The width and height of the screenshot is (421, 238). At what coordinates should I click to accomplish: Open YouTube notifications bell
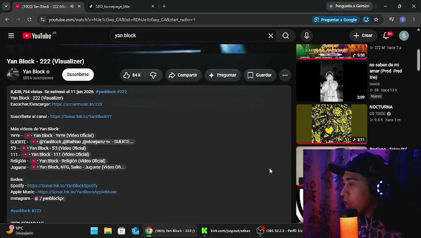386,36
